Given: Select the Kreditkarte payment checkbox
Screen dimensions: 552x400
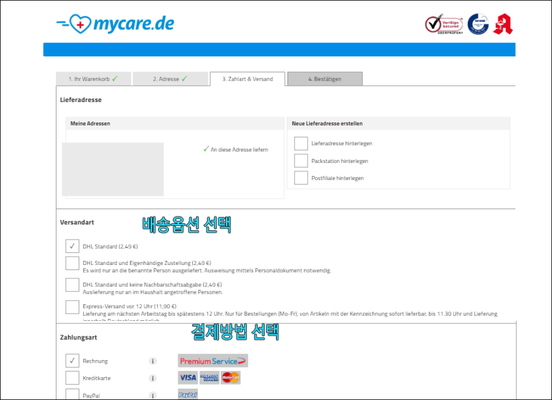Looking at the screenshot, I should pyautogui.click(x=72, y=378).
